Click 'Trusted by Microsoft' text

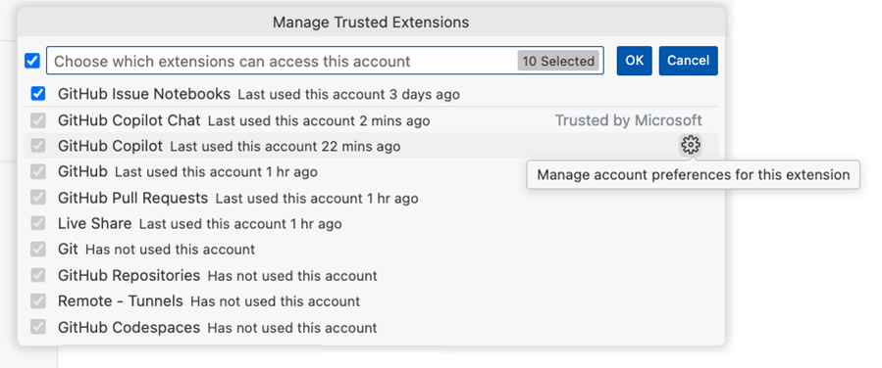[628, 120]
